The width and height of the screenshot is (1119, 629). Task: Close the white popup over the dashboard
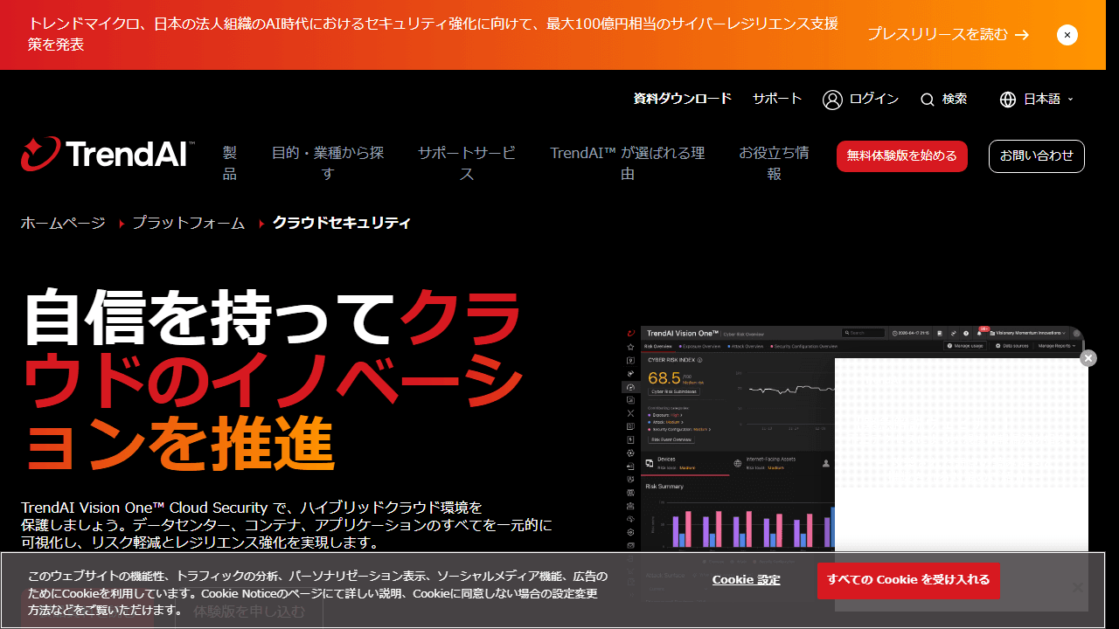click(x=1088, y=358)
